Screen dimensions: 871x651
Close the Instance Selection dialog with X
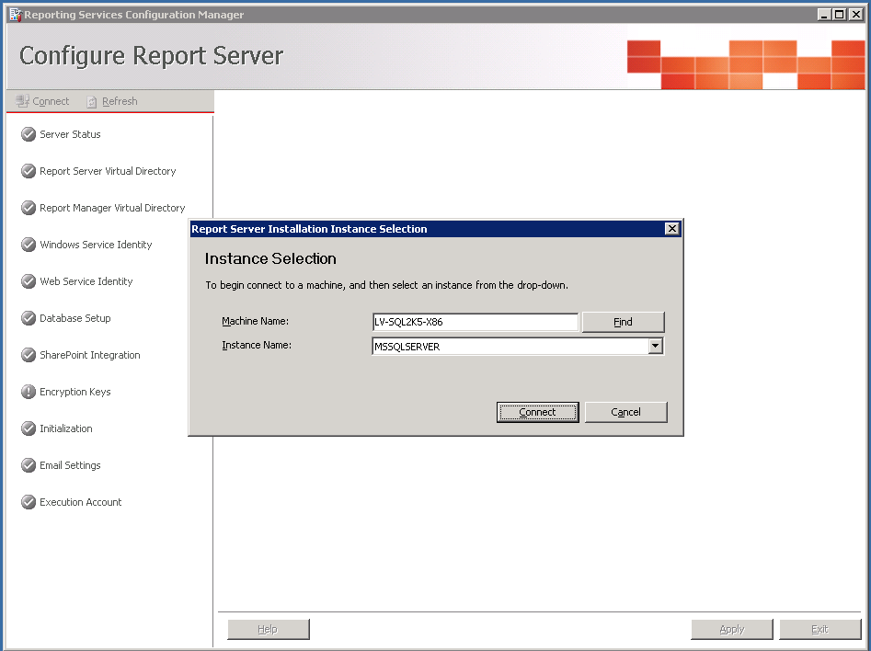coord(671,229)
